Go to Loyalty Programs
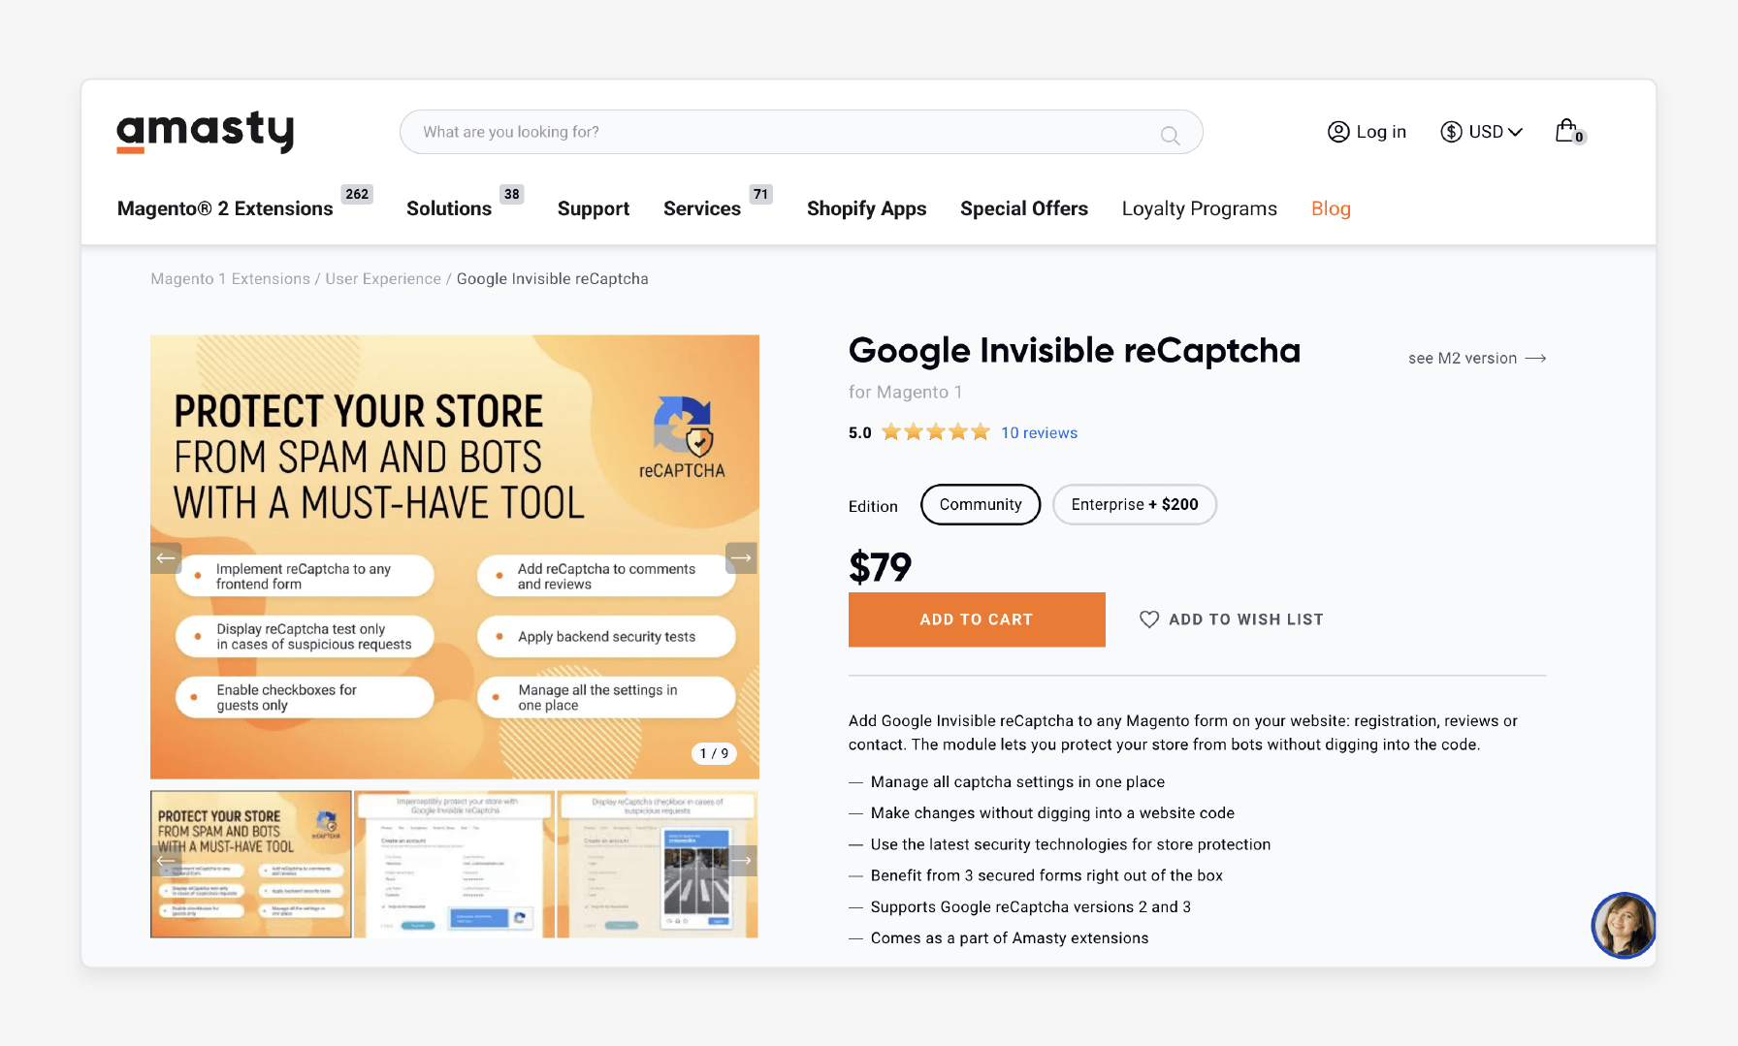Viewport: 1738px width, 1046px height. coord(1200,208)
